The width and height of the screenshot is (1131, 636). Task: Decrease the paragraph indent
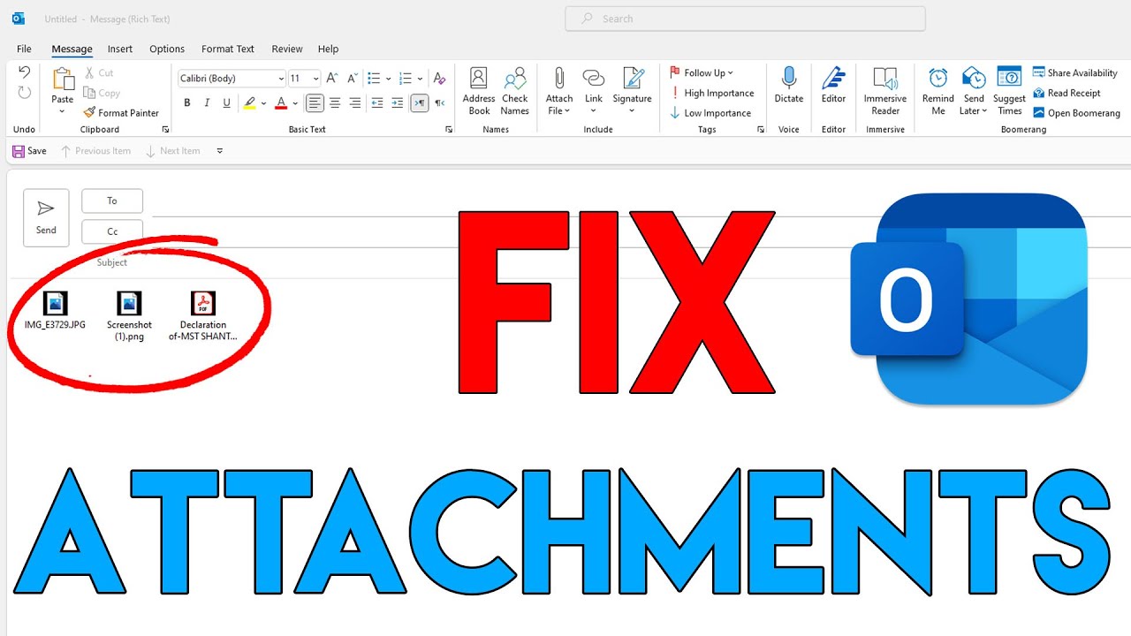pyautogui.click(x=377, y=103)
